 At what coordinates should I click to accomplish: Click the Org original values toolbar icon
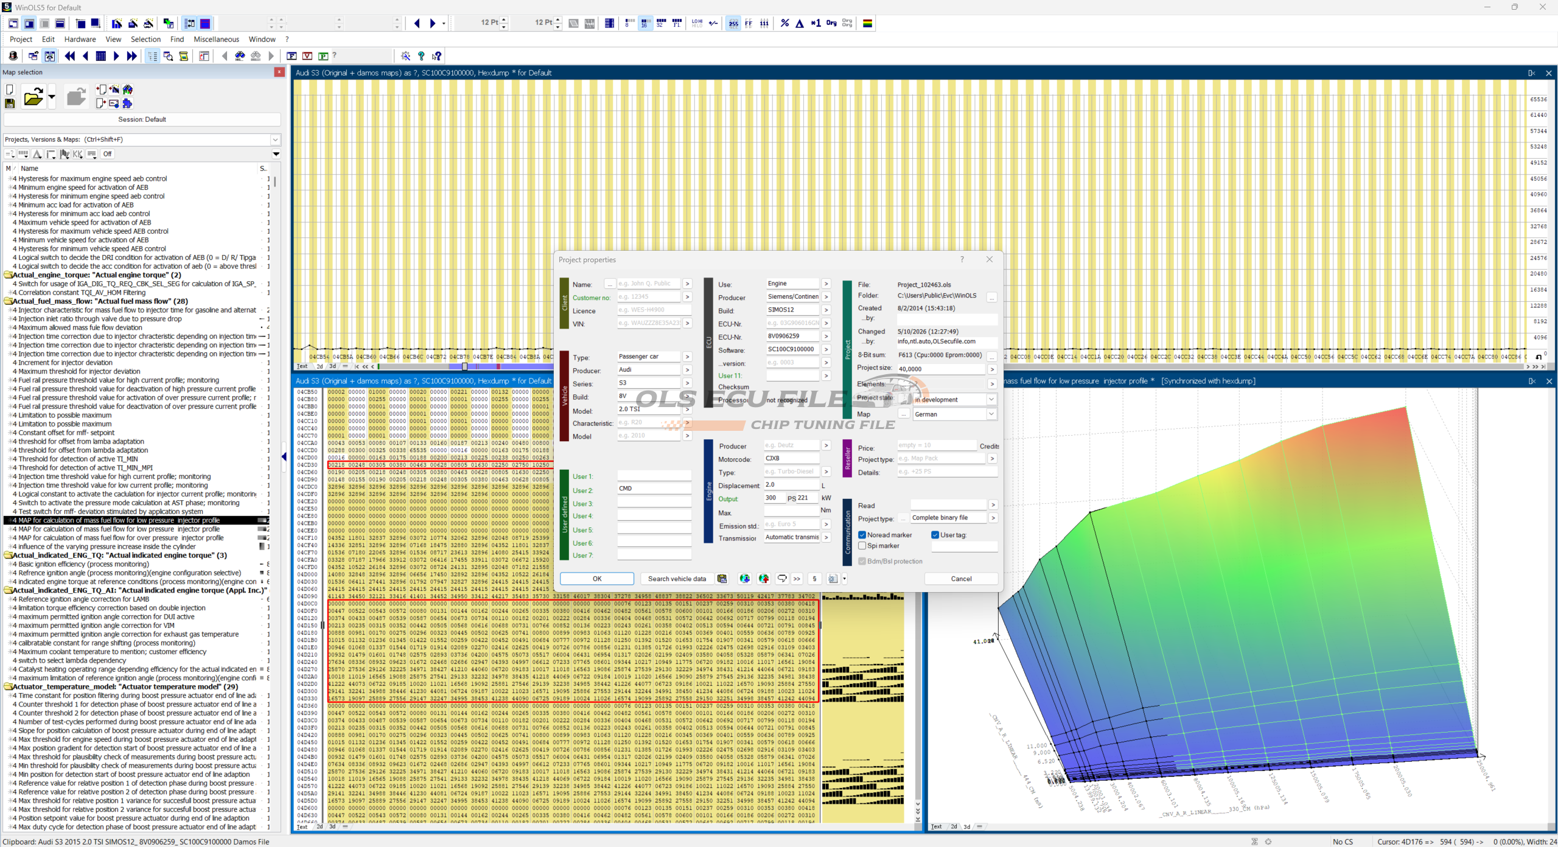(831, 23)
